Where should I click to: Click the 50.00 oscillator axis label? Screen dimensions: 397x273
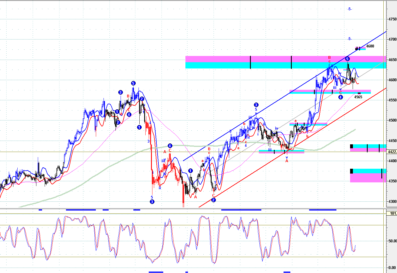pyautogui.click(x=392, y=241)
